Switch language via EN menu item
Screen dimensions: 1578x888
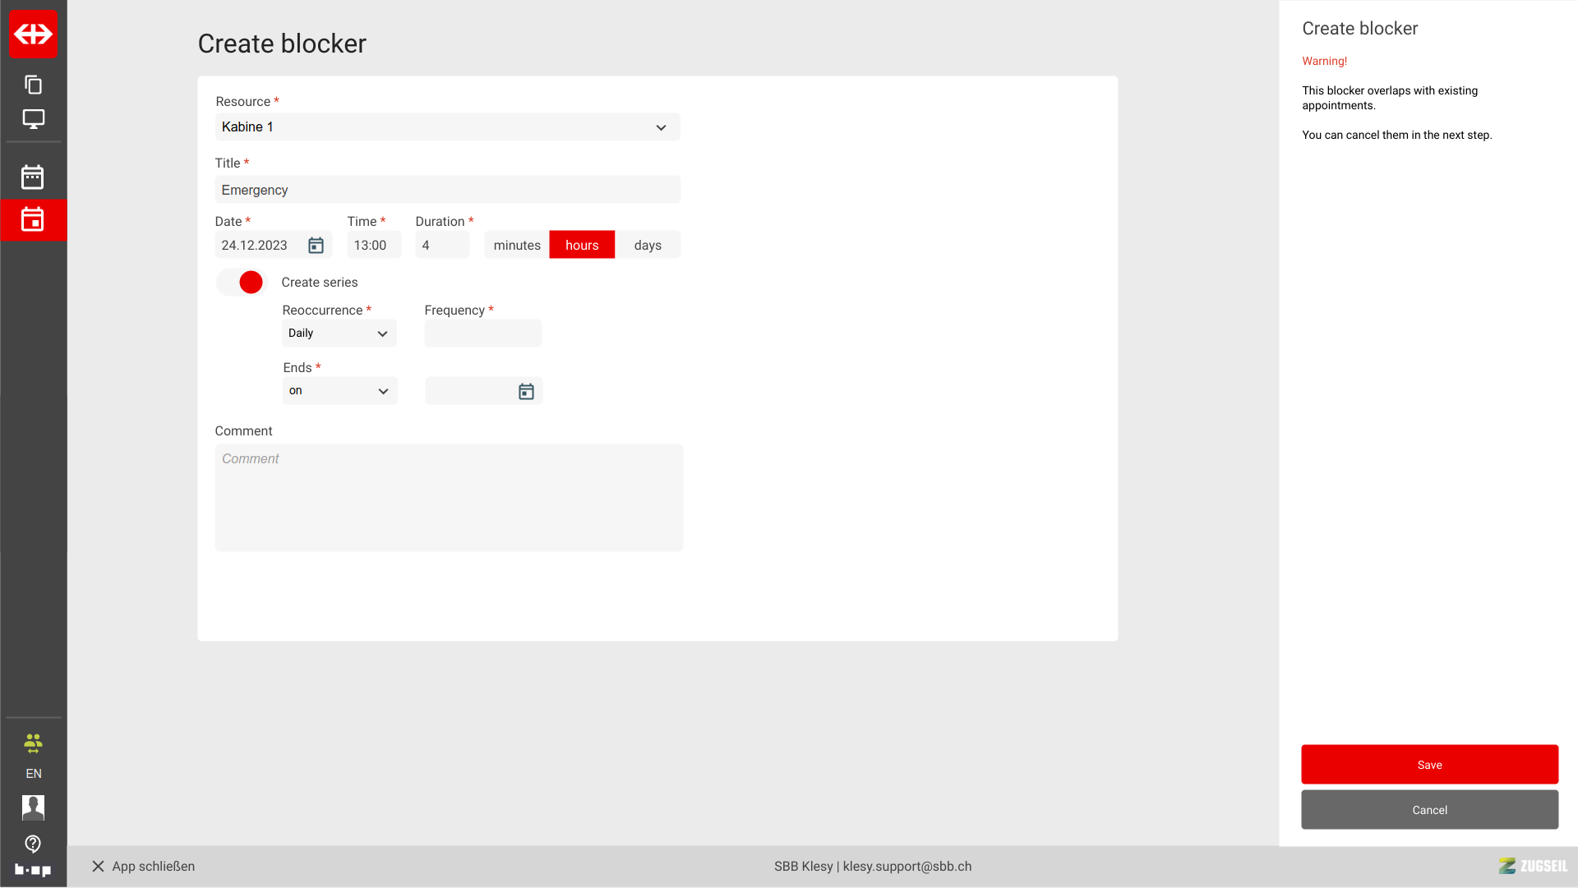(x=33, y=774)
